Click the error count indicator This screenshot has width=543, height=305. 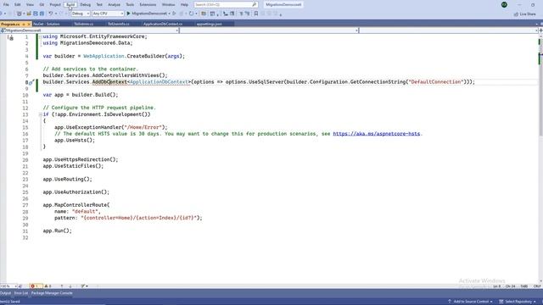coord(35,286)
